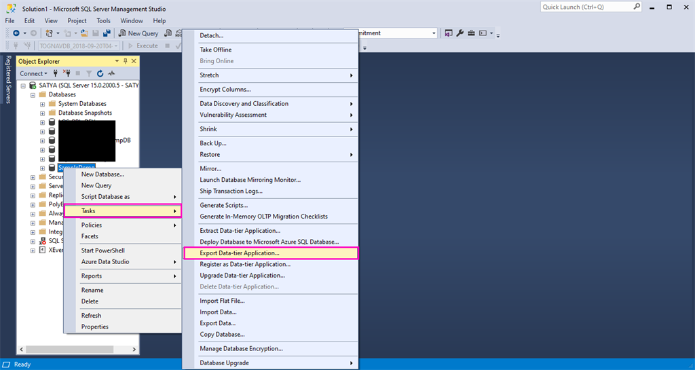Pin the Object Explorer panel with auto-hide pin
Viewport: 695px width, 370px height.
pyautogui.click(x=126, y=61)
